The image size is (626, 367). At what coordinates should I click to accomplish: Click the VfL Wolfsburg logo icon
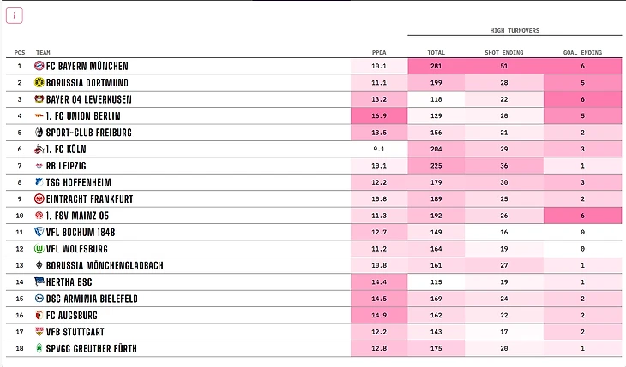(x=39, y=249)
